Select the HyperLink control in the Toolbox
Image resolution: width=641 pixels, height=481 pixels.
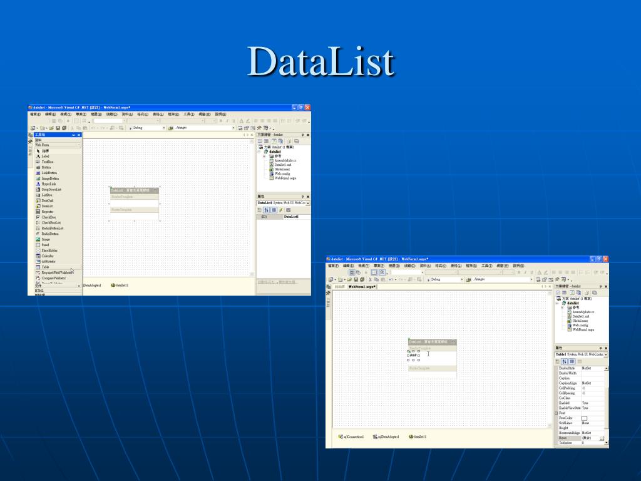click(x=46, y=184)
